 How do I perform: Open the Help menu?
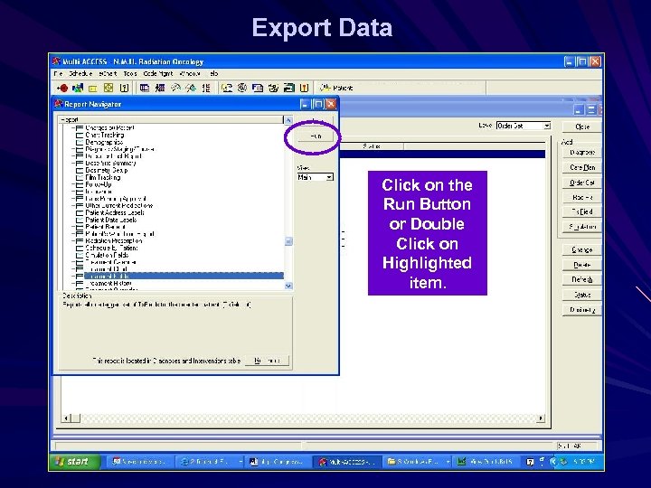(213, 73)
